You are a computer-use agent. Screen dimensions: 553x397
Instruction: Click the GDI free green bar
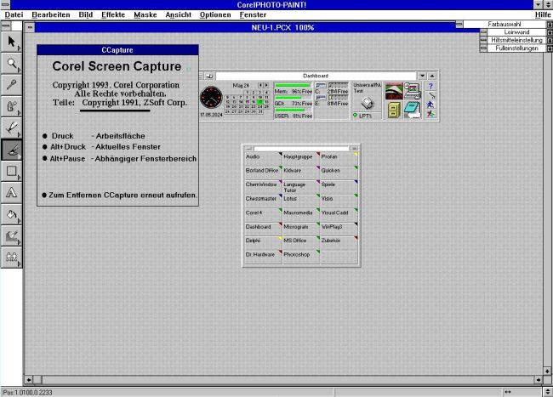(288, 98)
